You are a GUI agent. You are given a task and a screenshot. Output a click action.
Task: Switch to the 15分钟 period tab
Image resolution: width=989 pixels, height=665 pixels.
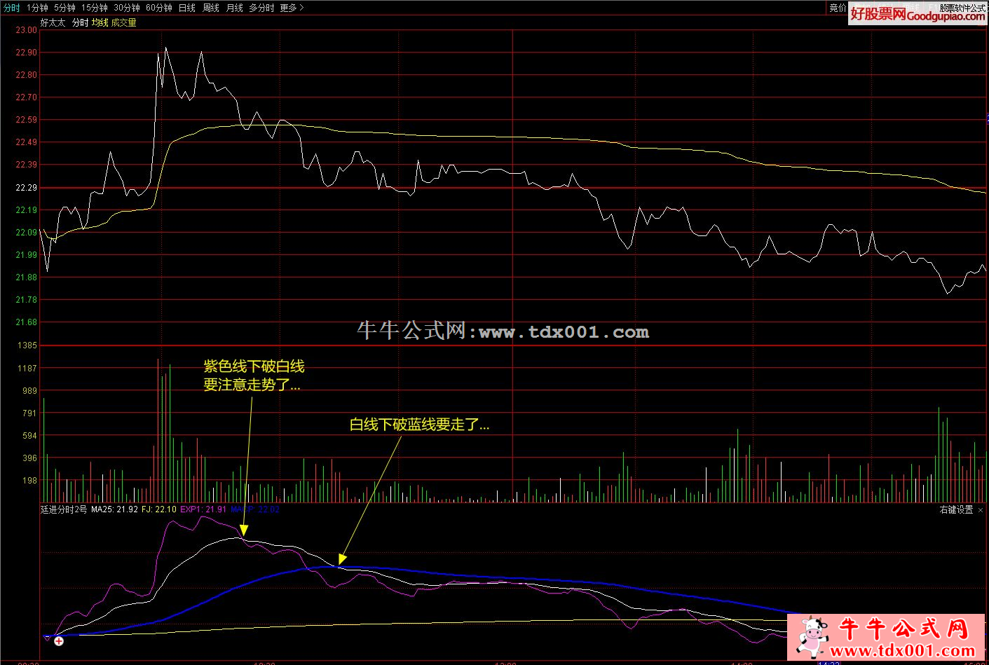coord(95,8)
